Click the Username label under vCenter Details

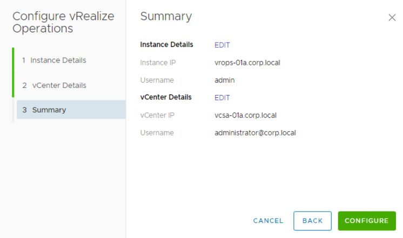(157, 133)
